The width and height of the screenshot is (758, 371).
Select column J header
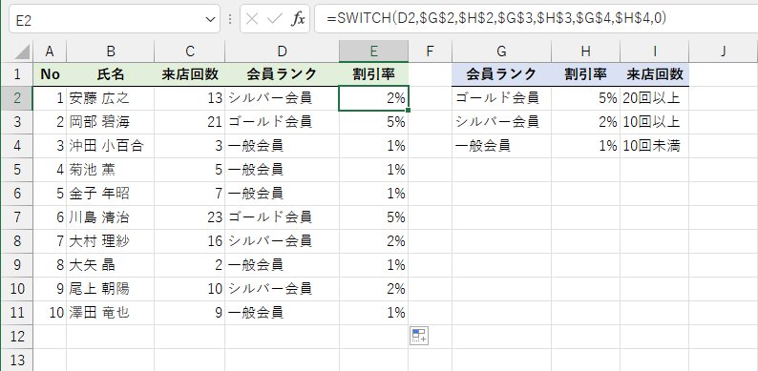(724, 52)
